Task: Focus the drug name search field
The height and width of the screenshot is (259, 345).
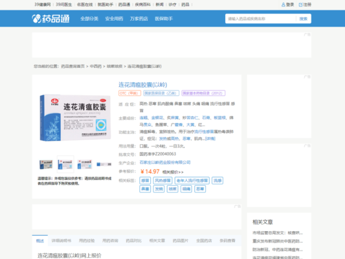Action: click(260, 19)
